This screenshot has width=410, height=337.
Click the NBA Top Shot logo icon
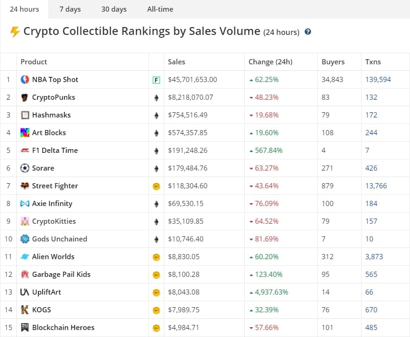tap(25, 80)
